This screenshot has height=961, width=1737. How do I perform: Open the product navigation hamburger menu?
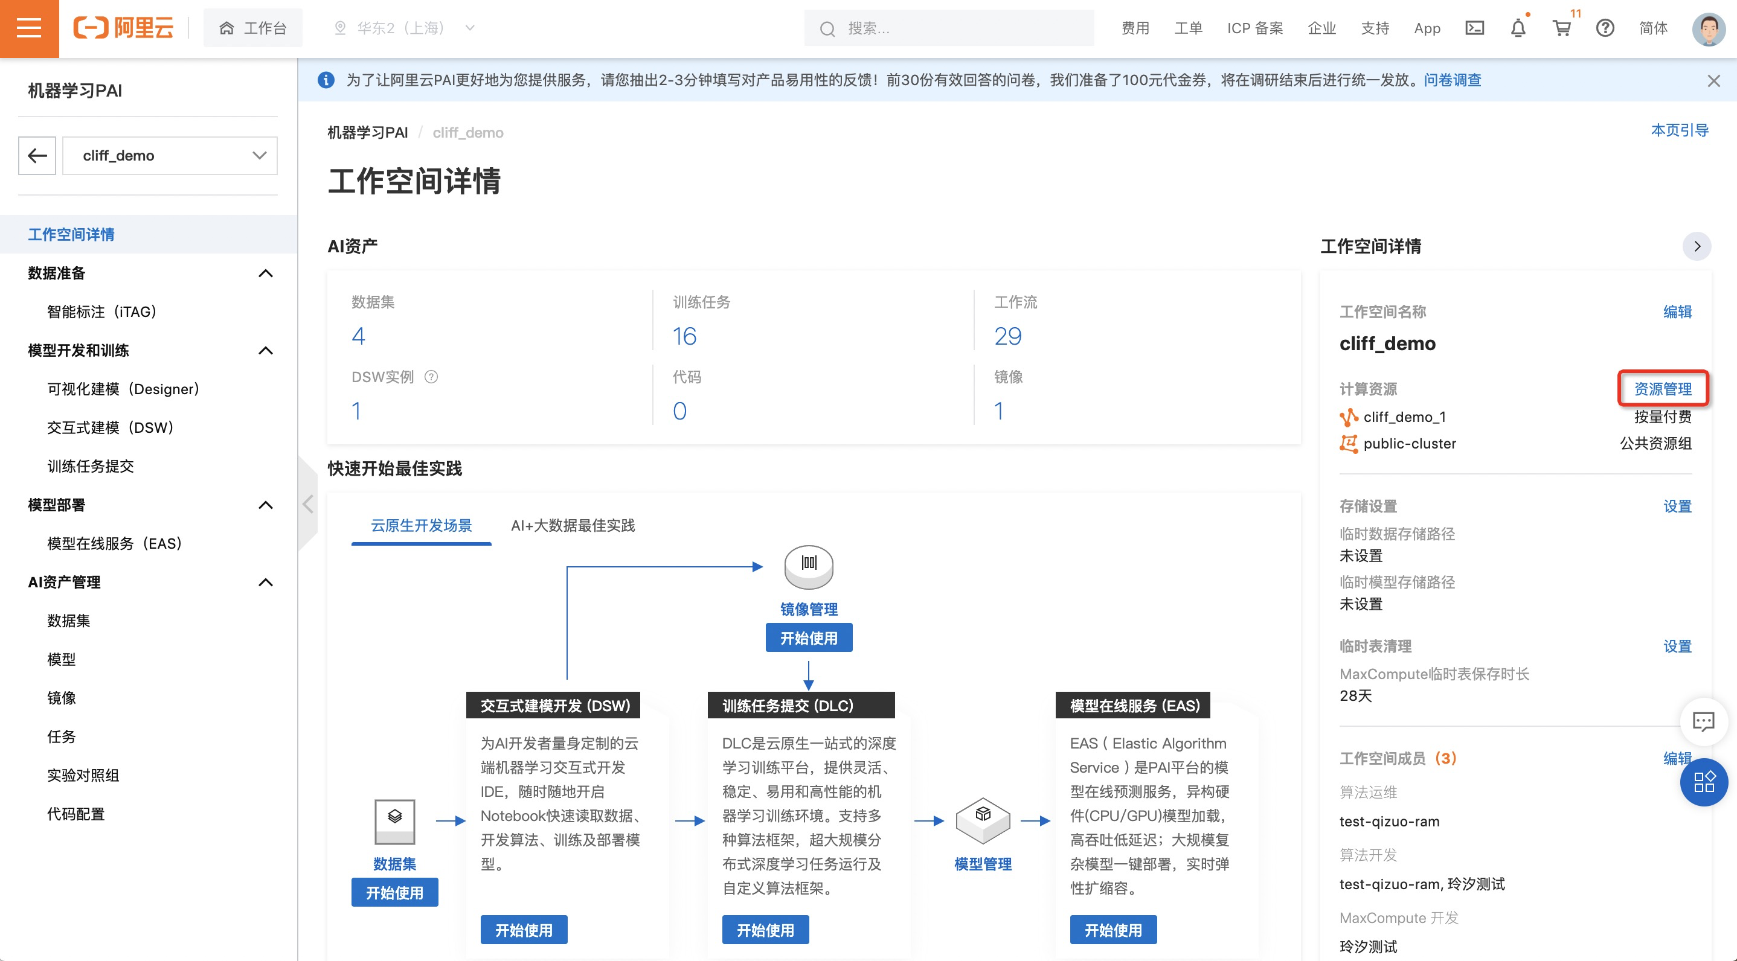point(29,28)
